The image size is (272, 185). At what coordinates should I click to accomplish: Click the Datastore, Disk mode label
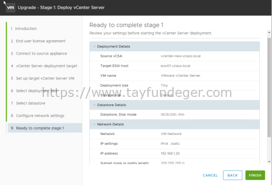pos(118,115)
